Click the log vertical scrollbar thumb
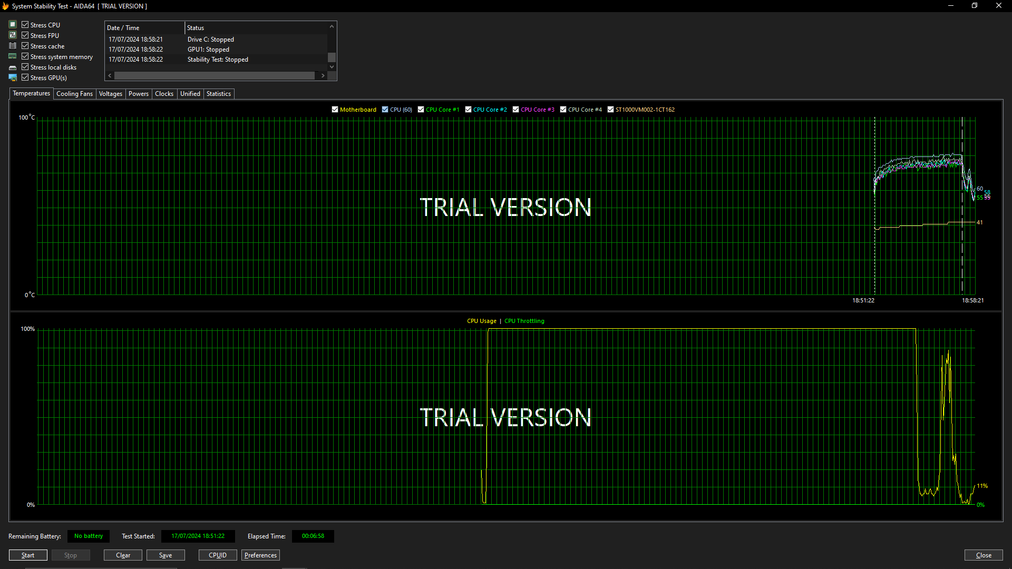The image size is (1012, 569). pyautogui.click(x=332, y=57)
